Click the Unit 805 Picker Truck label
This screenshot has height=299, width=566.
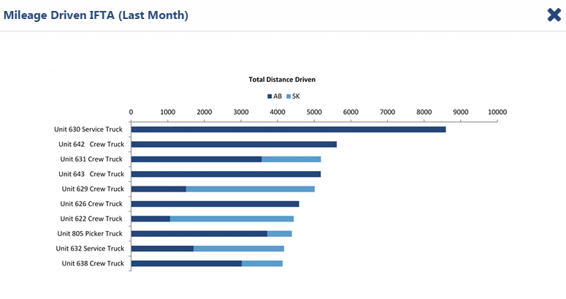pyautogui.click(x=90, y=233)
